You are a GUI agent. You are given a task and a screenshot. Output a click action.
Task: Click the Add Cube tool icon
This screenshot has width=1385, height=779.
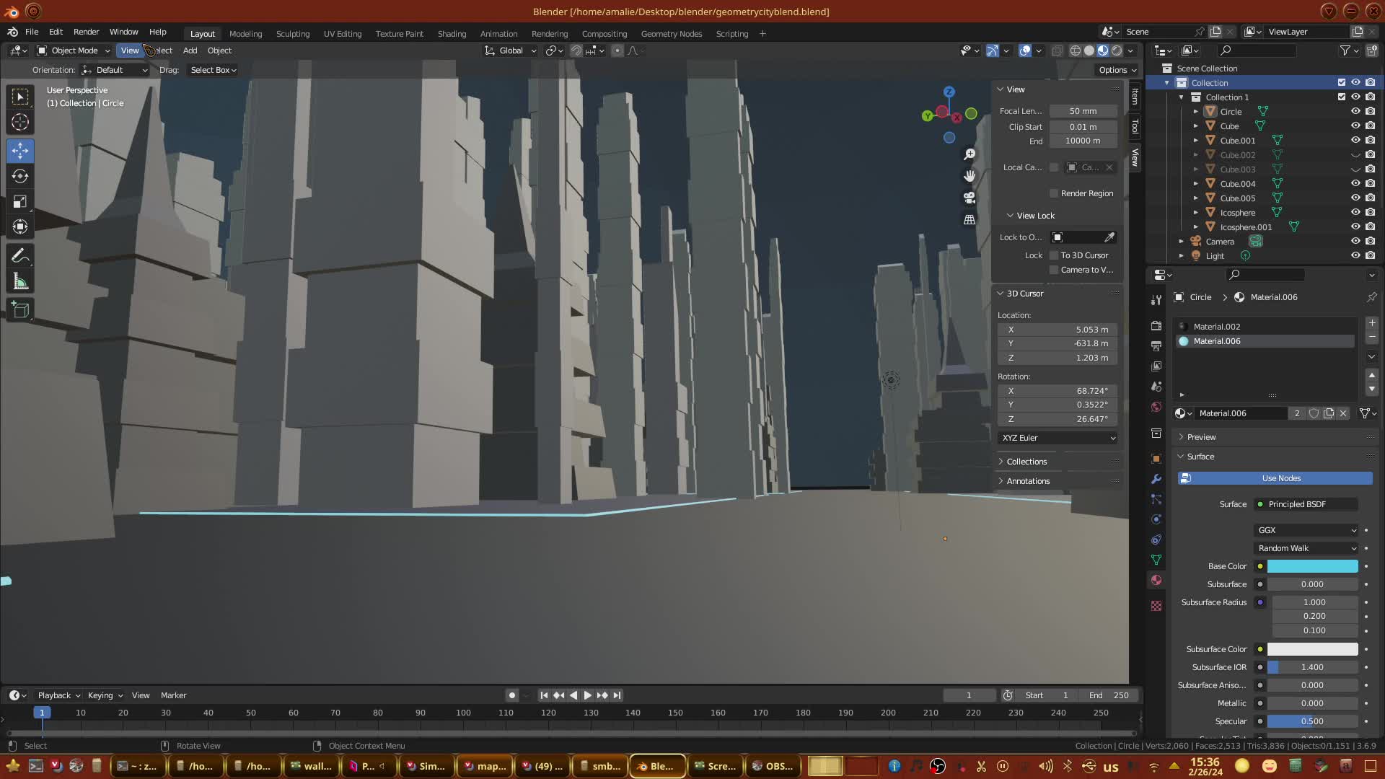click(x=20, y=310)
